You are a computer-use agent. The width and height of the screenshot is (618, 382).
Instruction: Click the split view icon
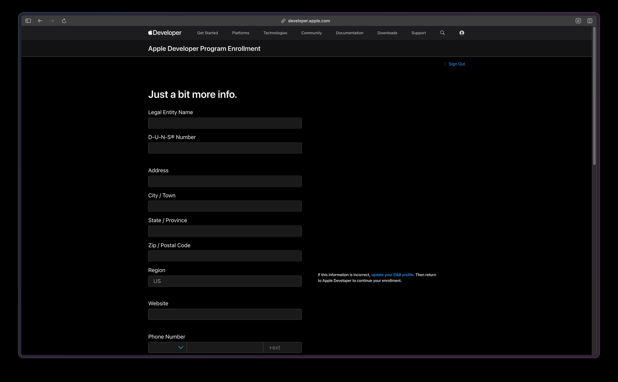[590, 21]
